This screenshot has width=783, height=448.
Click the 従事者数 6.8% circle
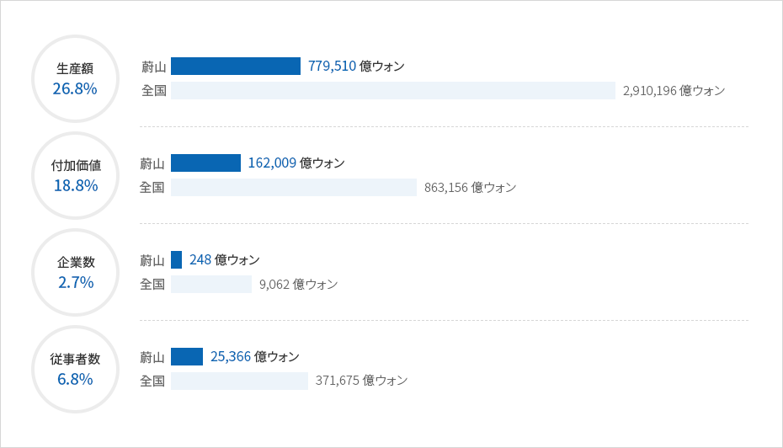pyautogui.click(x=76, y=369)
